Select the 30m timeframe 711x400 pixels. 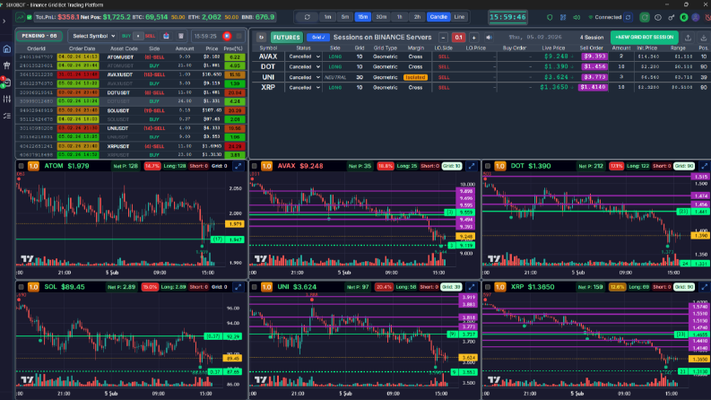click(x=381, y=17)
